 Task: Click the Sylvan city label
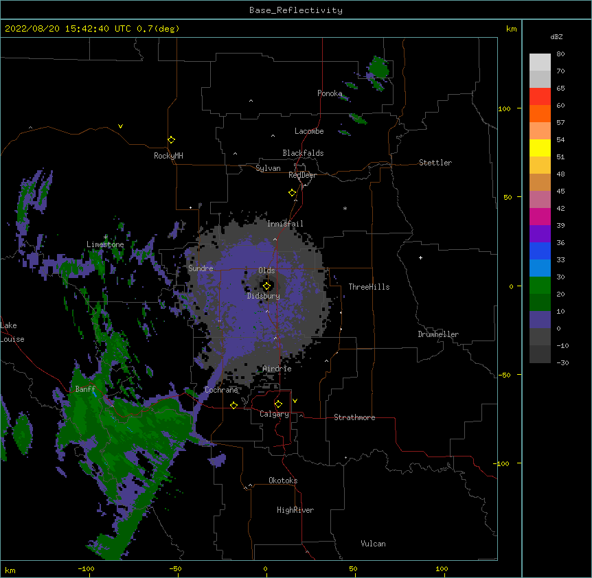pyautogui.click(x=268, y=168)
